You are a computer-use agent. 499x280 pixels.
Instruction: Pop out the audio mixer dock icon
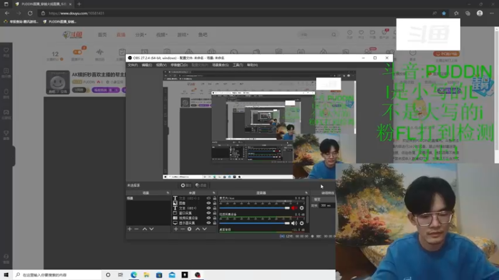click(x=306, y=193)
